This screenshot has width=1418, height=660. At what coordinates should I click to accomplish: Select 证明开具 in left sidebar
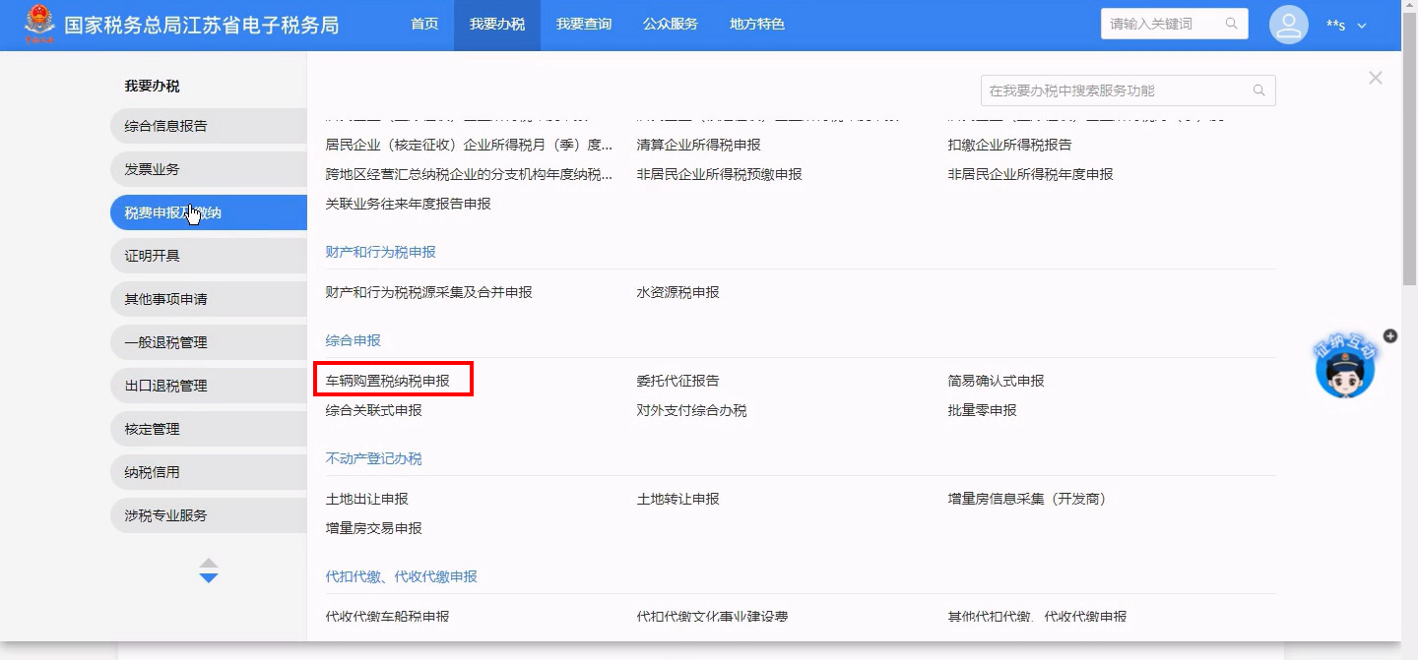(x=152, y=256)
